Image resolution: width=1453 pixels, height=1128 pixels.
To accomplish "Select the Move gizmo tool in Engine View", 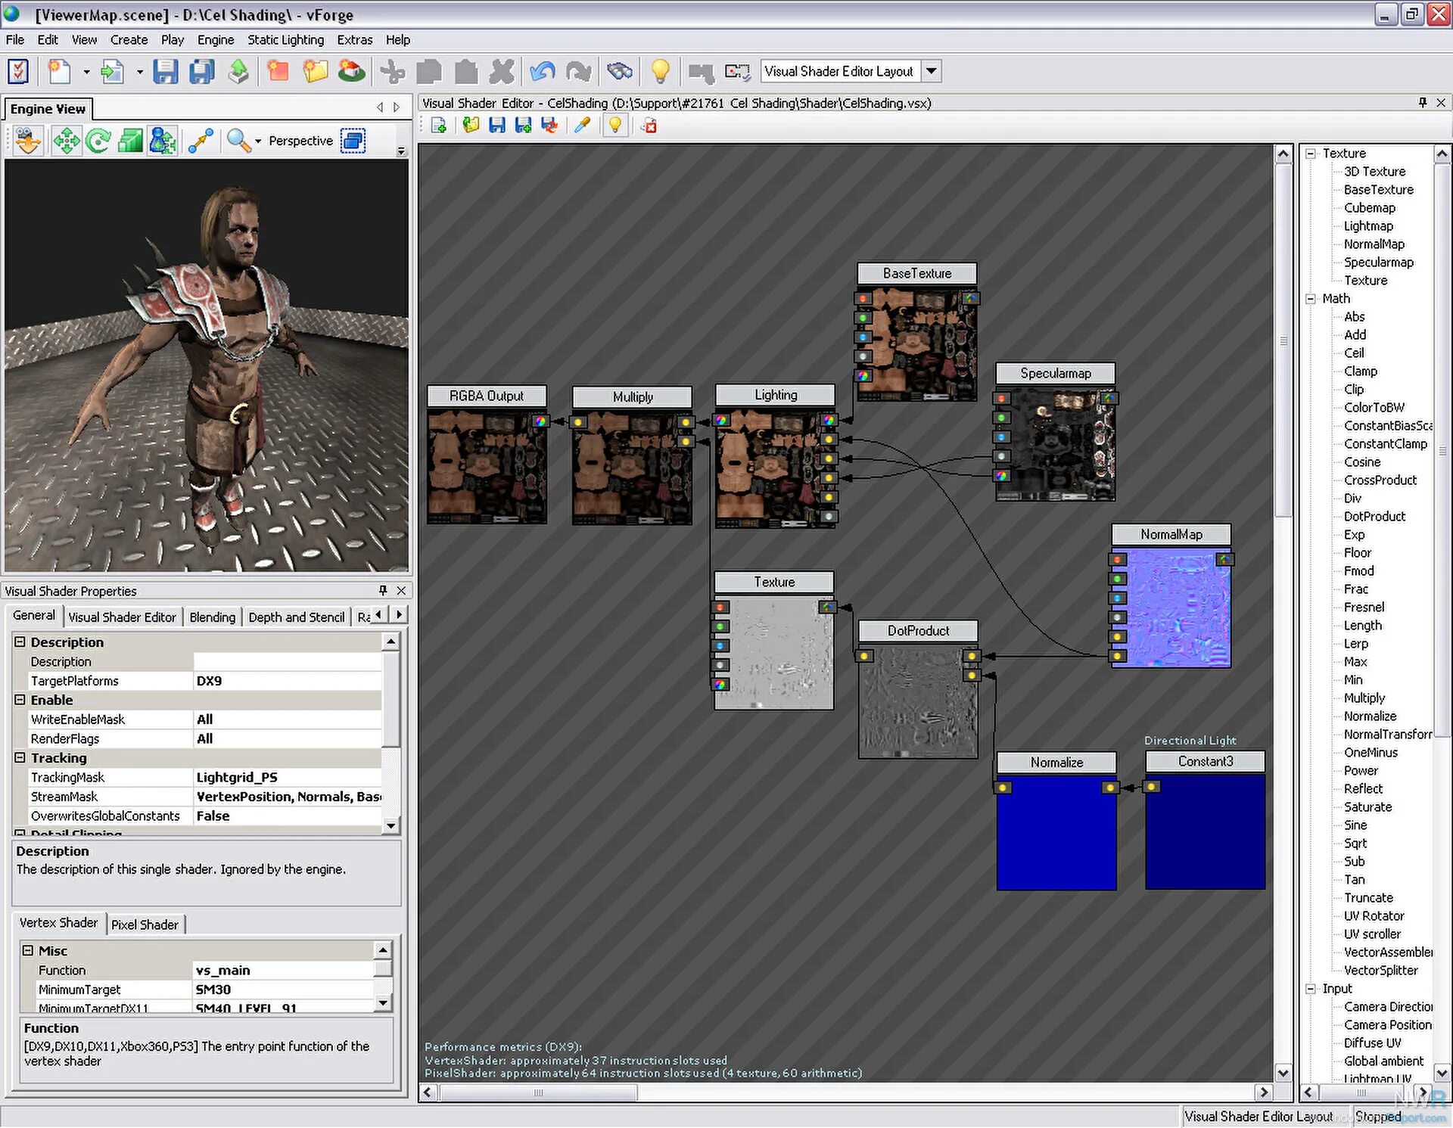I will [x=67, y=141].
